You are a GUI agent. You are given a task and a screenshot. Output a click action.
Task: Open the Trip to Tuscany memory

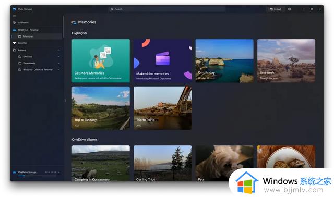(101, 108)
